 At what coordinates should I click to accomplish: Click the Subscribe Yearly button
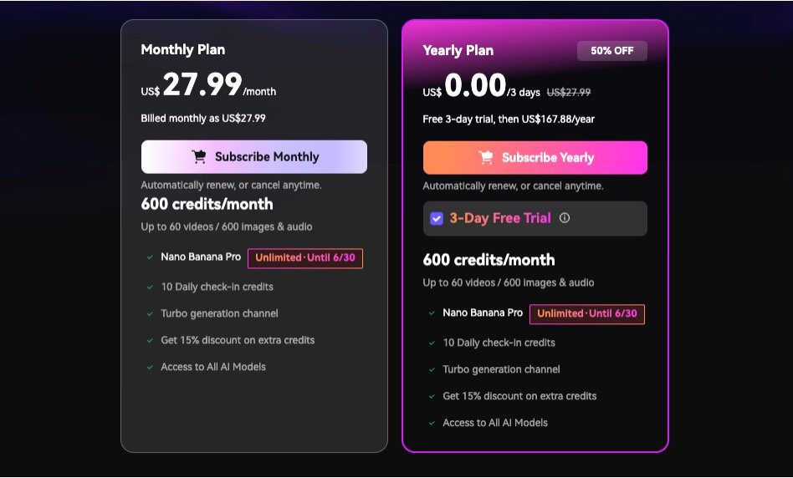pyautogui.click(x=535, y=157)
